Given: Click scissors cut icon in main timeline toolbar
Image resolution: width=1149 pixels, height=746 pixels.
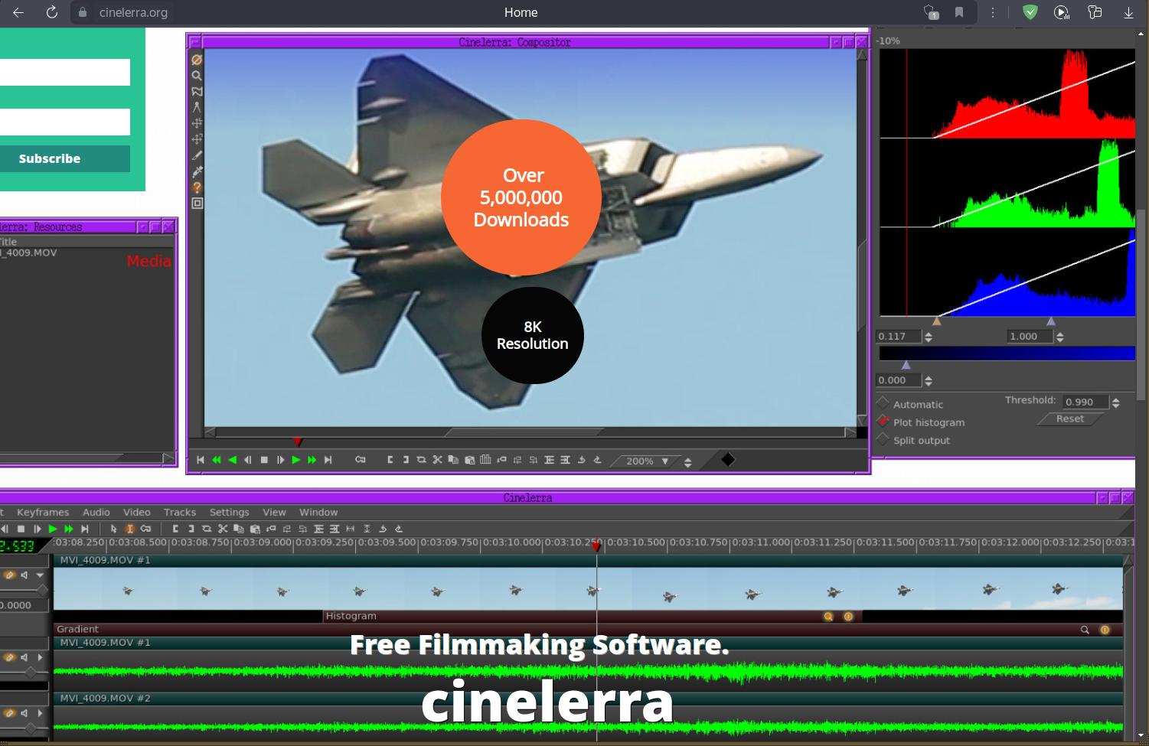Looking at the screenshot, I should coord(223,529).
